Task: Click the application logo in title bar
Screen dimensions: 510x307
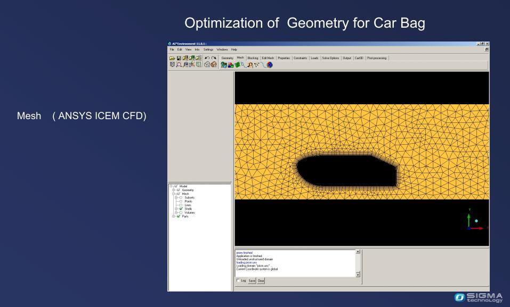Action: (170, 44)
